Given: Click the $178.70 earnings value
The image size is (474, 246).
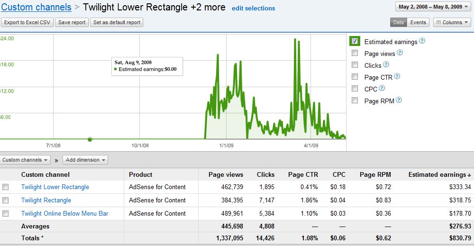Looking at the screenshot, I should [x=460, y=214].
